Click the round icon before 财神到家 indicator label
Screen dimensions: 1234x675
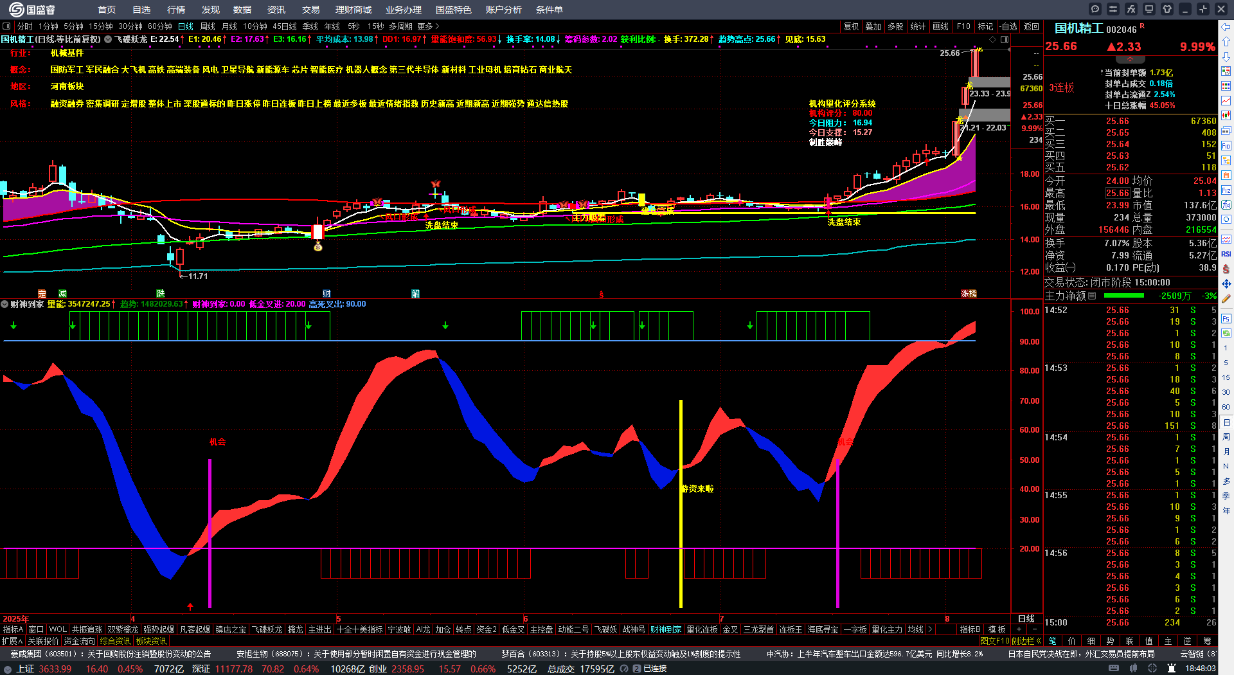click(4, 304)
